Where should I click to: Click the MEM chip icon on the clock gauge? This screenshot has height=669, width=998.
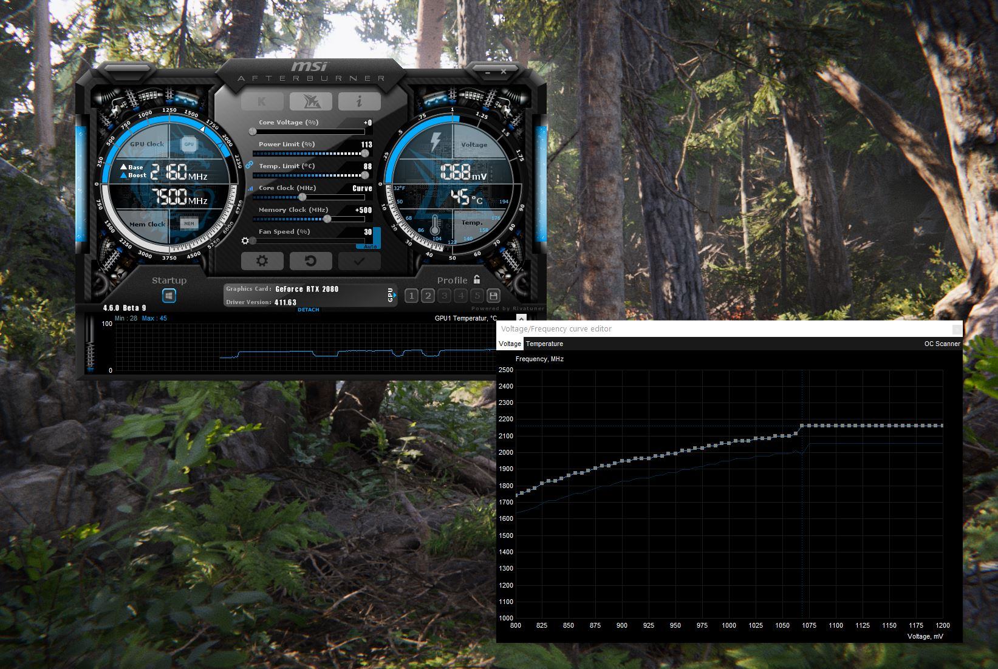(x=189, y=223)
